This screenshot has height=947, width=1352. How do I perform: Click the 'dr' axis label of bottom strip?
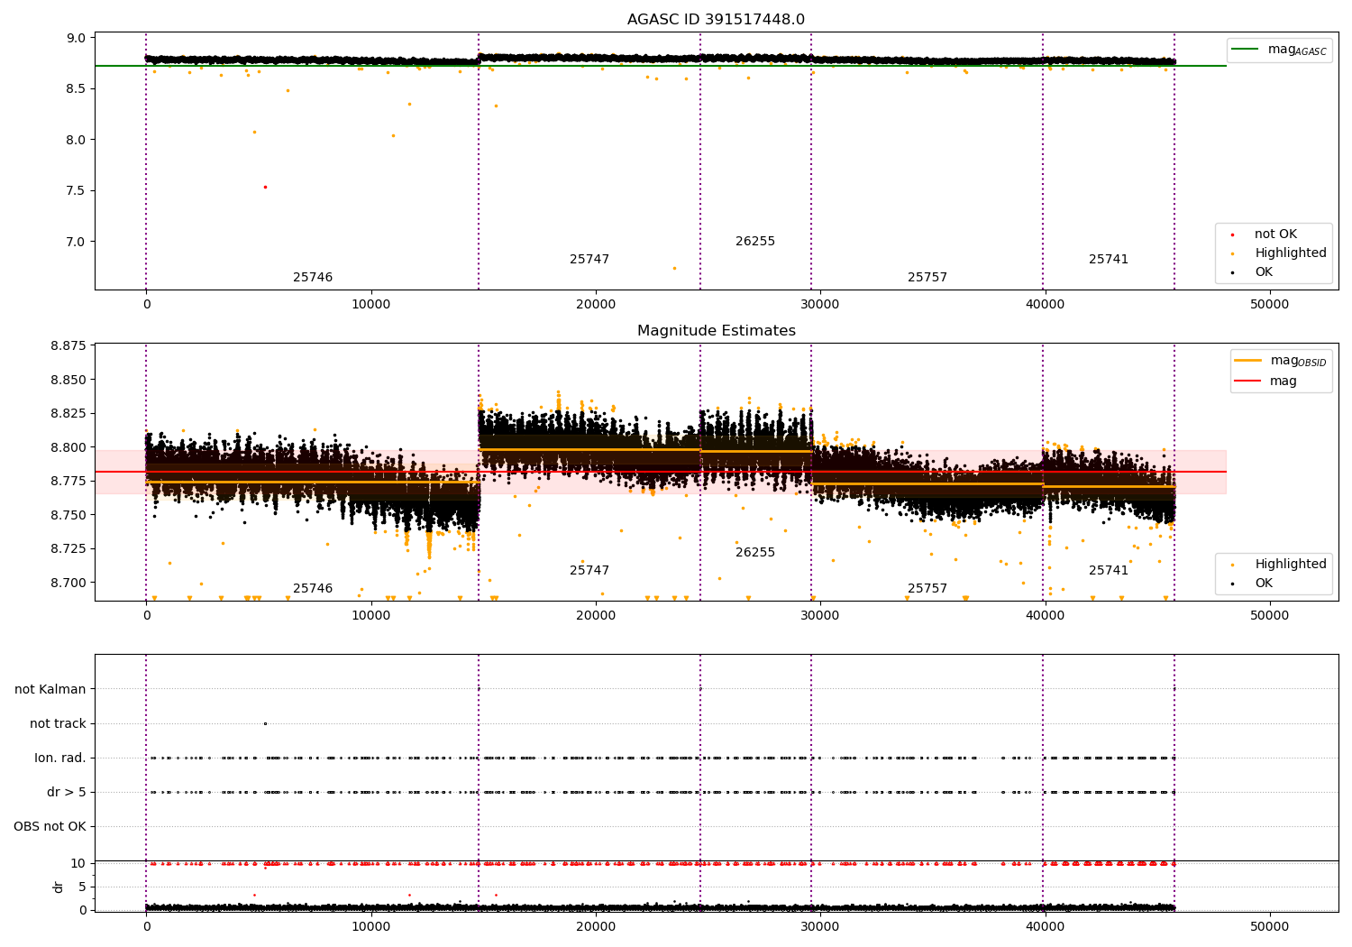coord(59,887)
